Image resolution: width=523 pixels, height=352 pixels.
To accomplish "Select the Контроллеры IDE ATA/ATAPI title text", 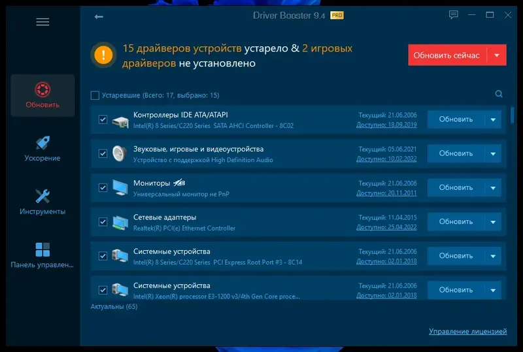I will tap(180, 115).
